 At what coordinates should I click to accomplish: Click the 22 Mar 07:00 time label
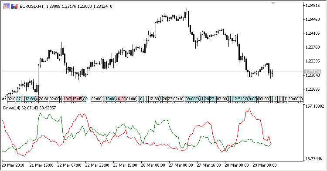point(69,165)
